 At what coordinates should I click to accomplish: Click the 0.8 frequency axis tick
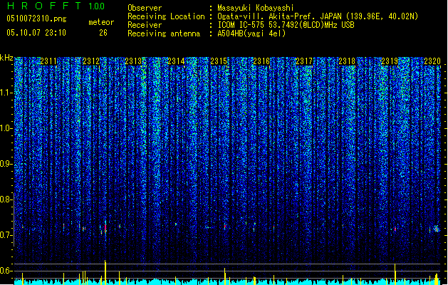(6, 199)
